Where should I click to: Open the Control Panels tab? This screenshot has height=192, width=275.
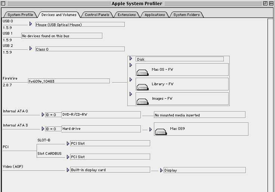(x=97, y=15)
